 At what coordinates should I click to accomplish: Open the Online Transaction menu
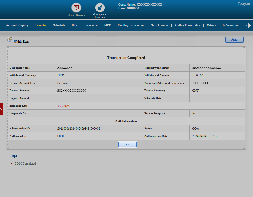point(187,25)
